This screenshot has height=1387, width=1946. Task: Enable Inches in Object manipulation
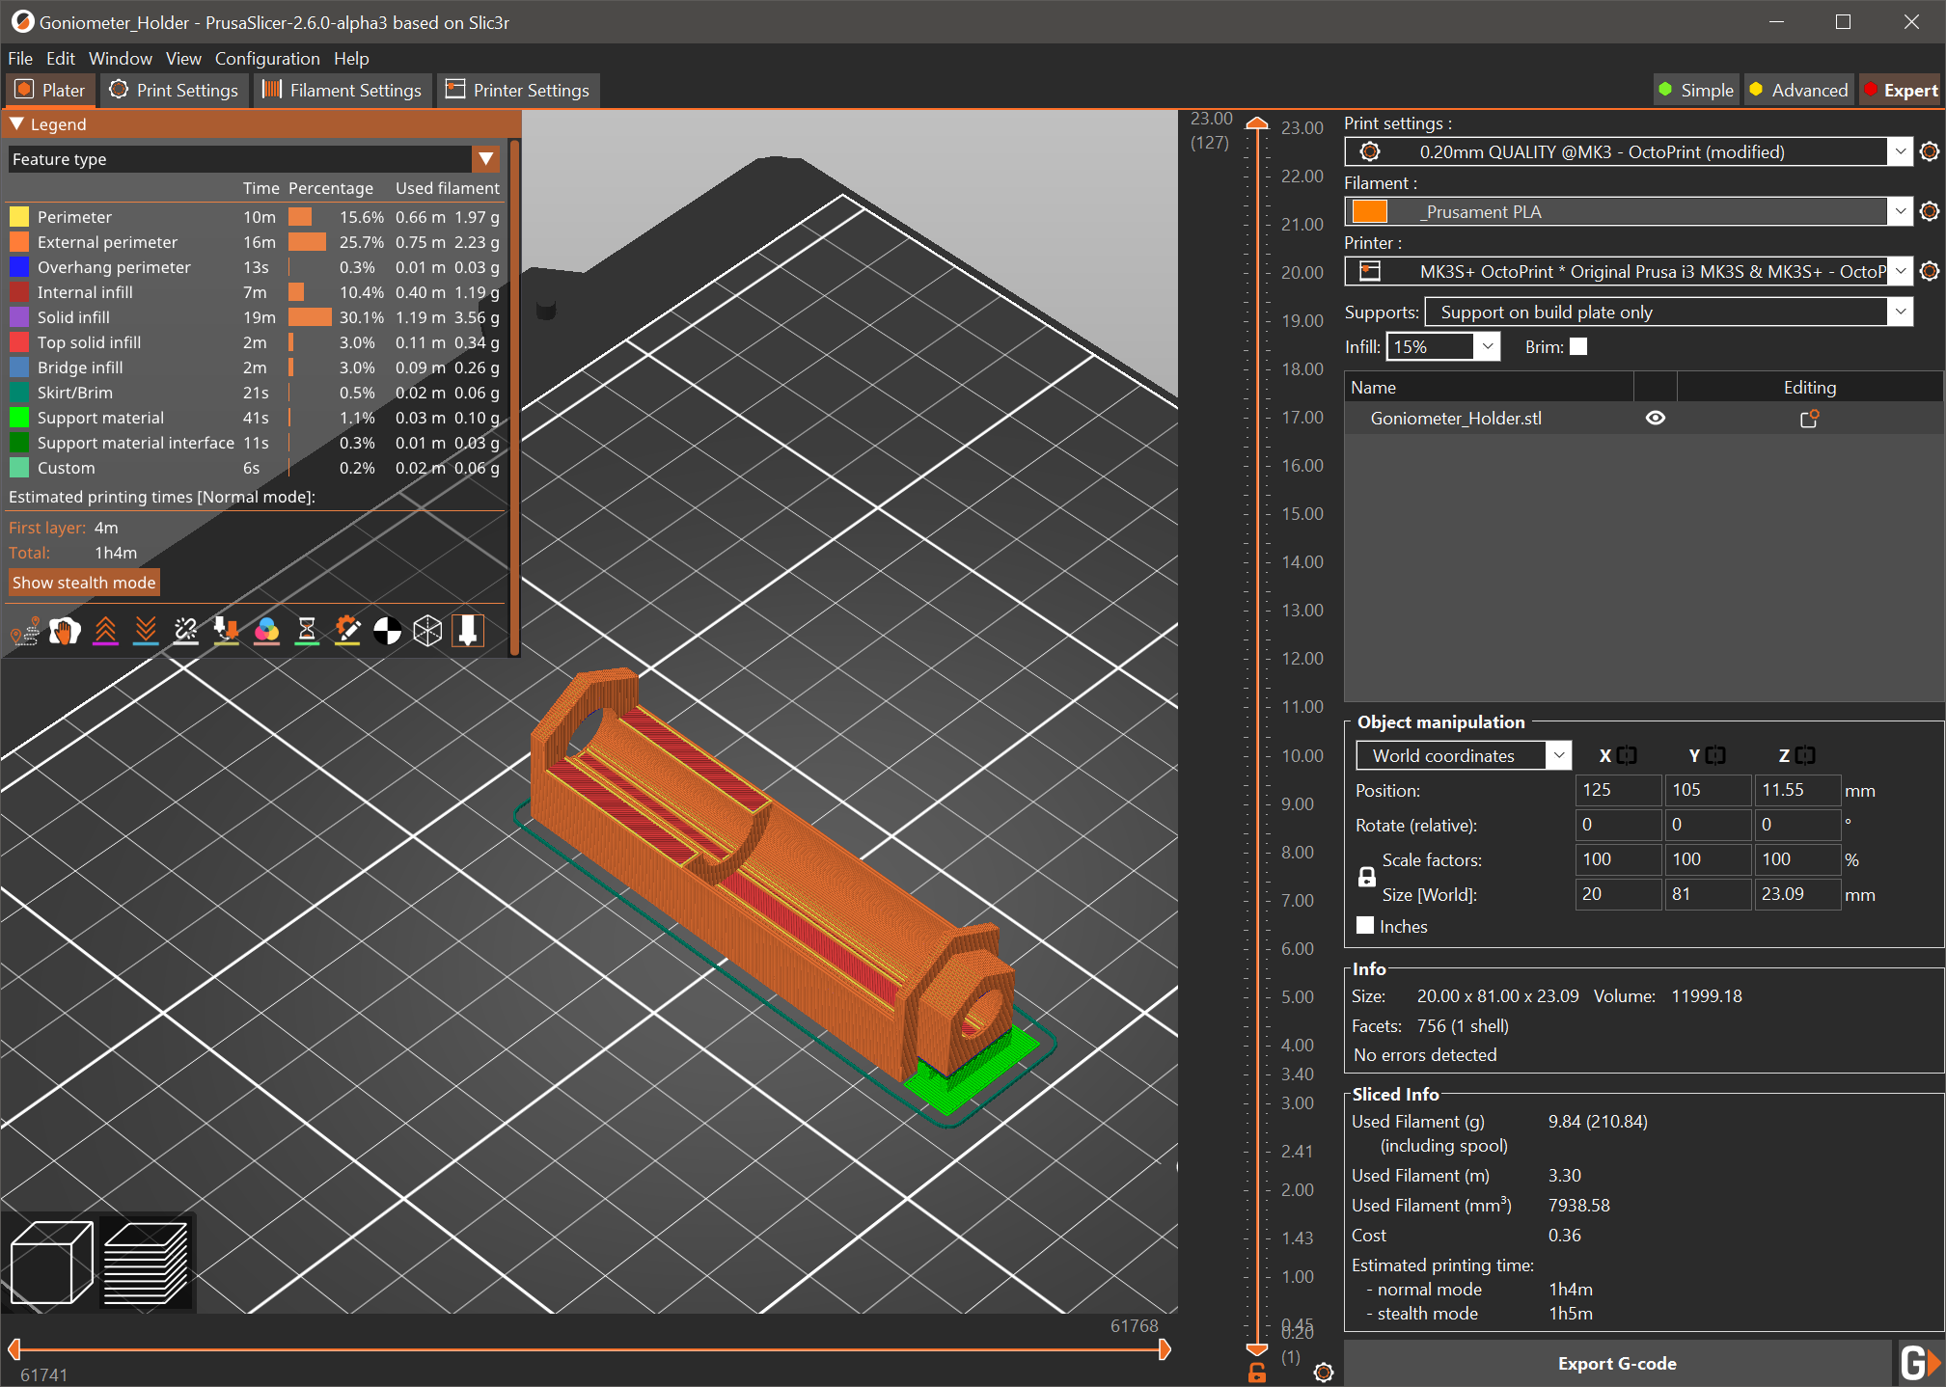[x=1364, y=925]
